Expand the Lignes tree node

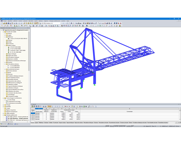click(x=5, y=35)
